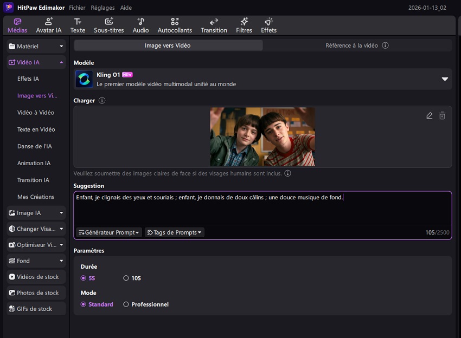This screenshot has width=461, height=338.
Task: Select Texte en Vidéo in sidebar
Action: coord(36,129)
